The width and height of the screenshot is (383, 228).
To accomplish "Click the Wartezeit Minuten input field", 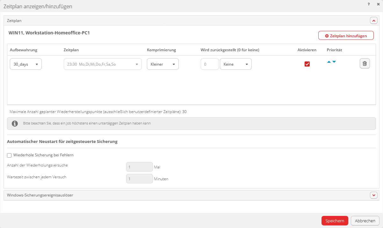I will (x=140, y=179).
